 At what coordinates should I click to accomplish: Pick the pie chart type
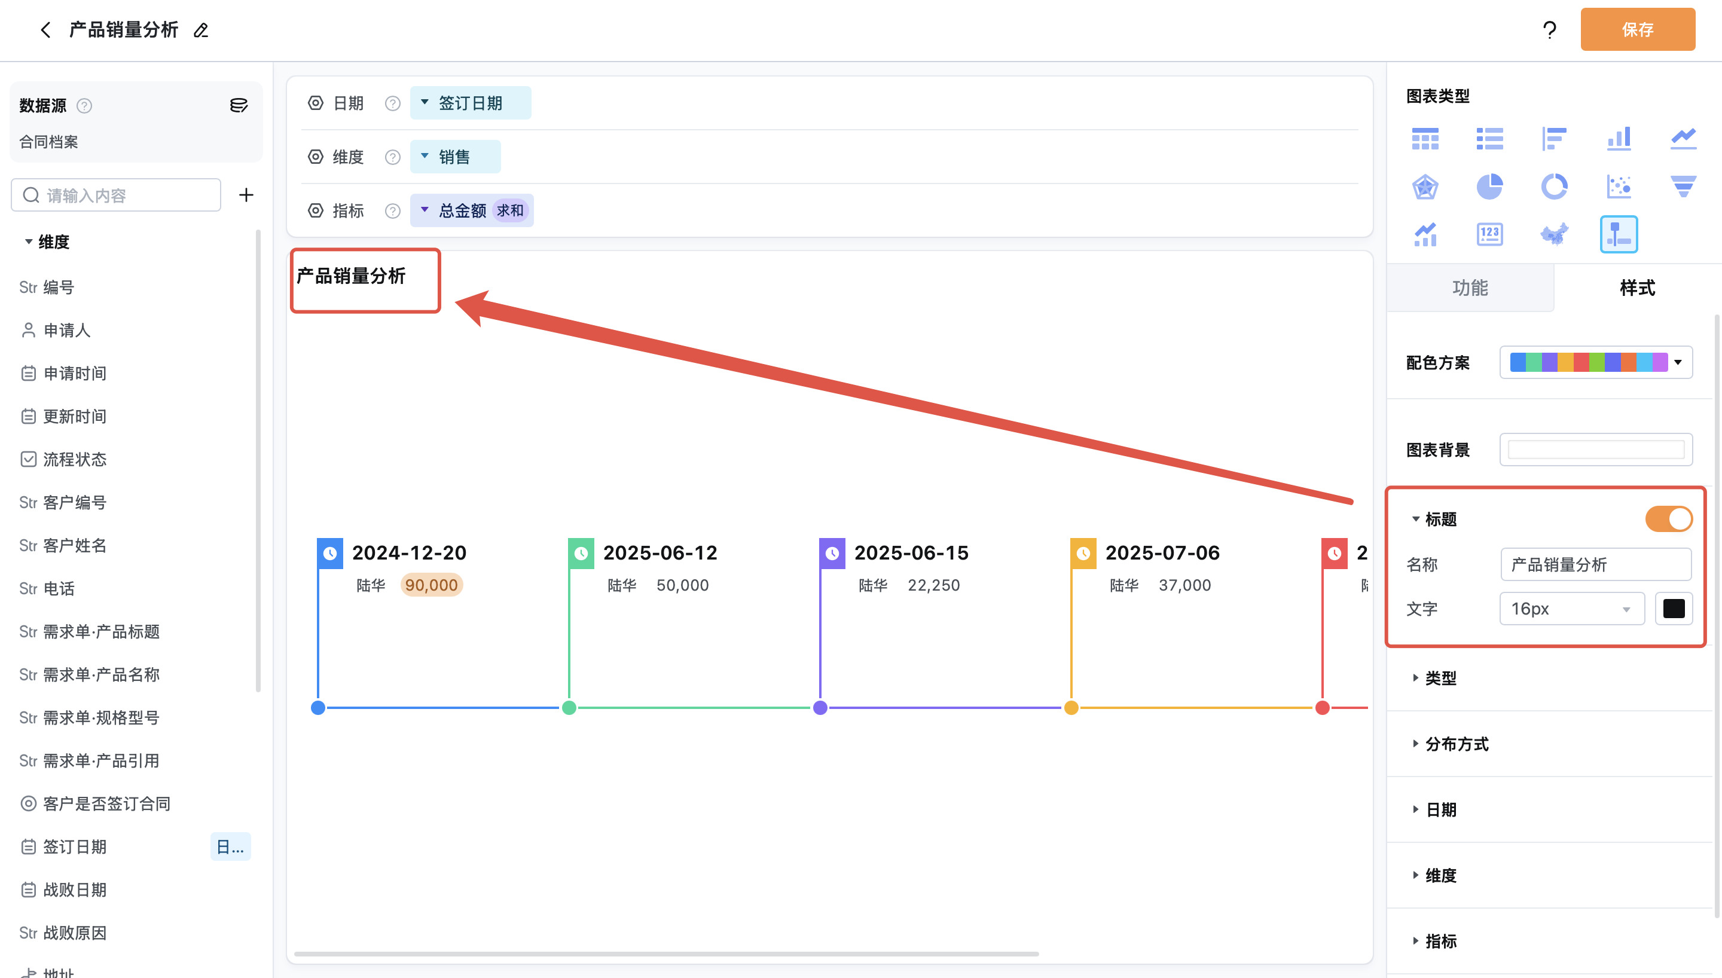[x=1489, y=187]
